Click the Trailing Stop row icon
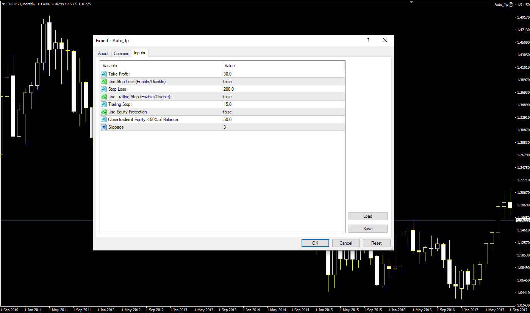The width and height of the screenshot is (530, 313). (104, 104)
